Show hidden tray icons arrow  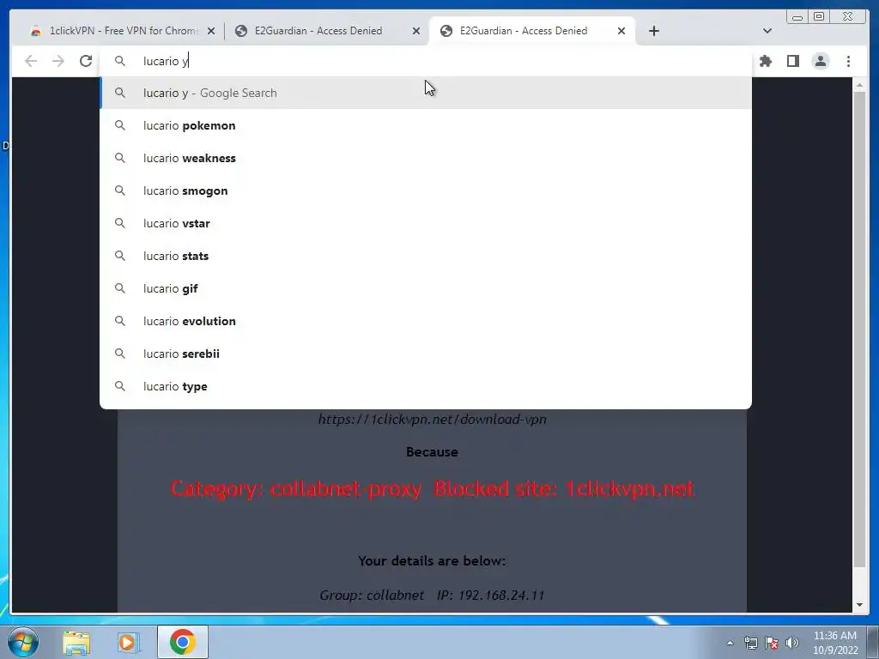(x=730, y=643)
